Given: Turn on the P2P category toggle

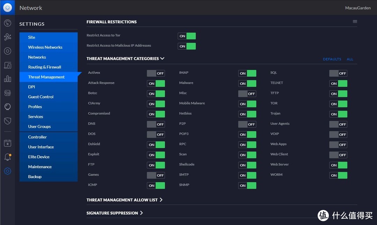Looking at the screenshot, I should pyautogui.click(x=247, y=124).
